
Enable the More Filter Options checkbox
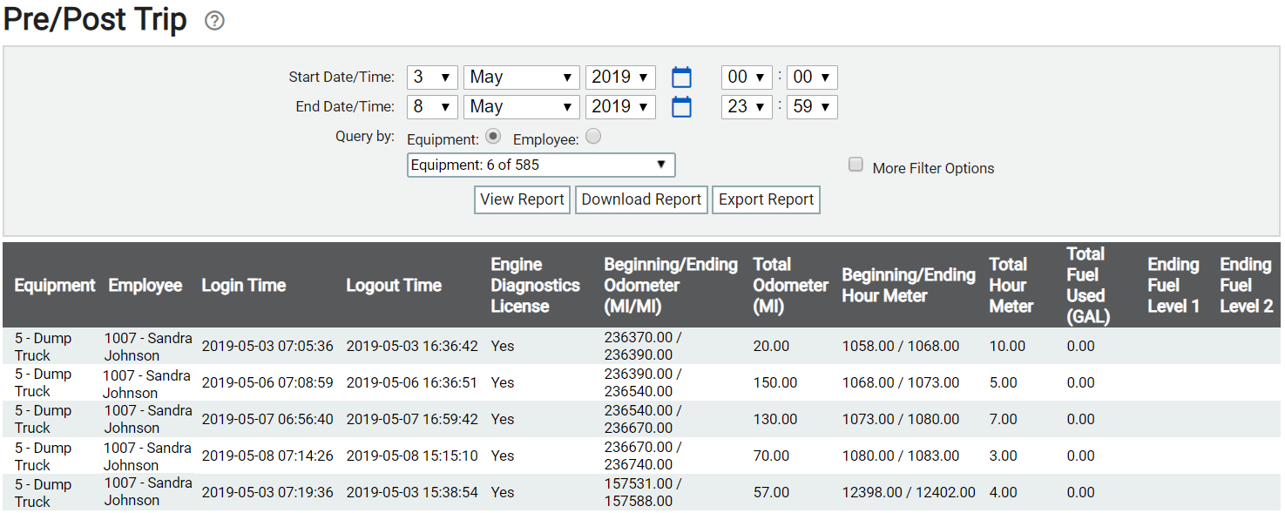pyautogui.click(x=856, y=165)
